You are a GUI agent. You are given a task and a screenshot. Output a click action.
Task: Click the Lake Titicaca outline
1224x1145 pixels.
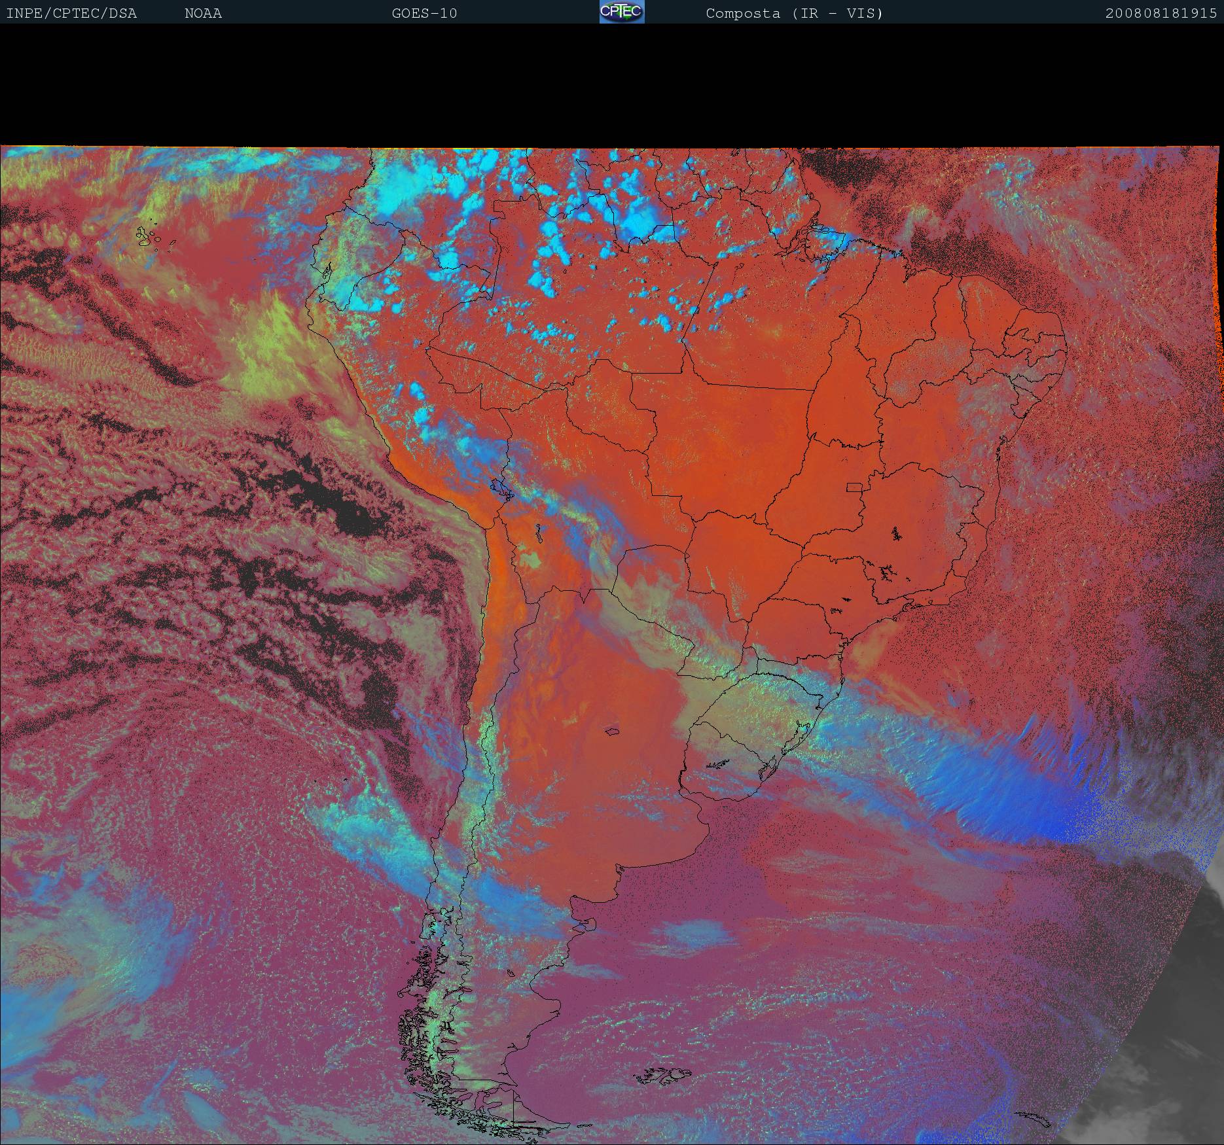click(501, 487)
